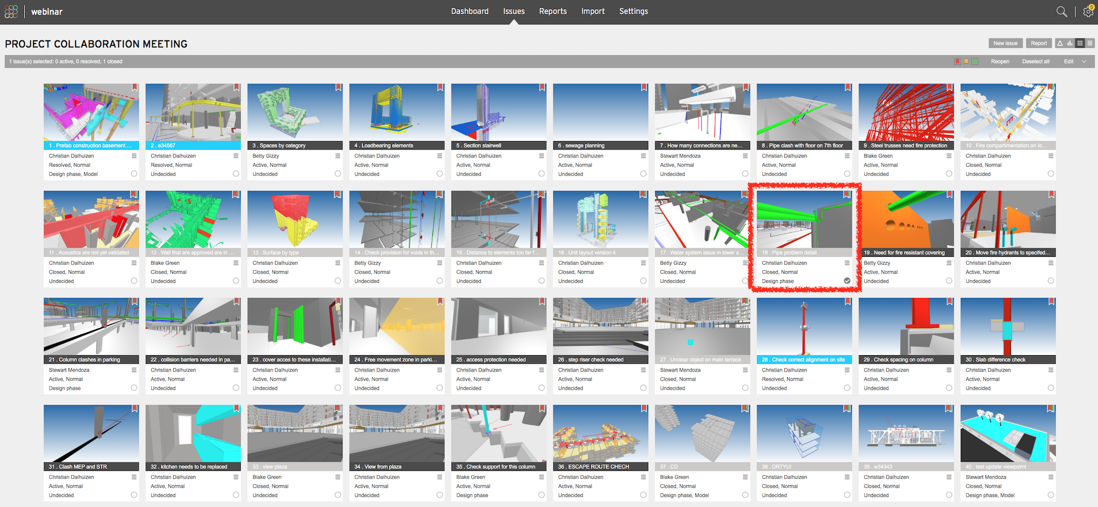Select issue 21 Column clashes in parking

click(x=134, y=388)
